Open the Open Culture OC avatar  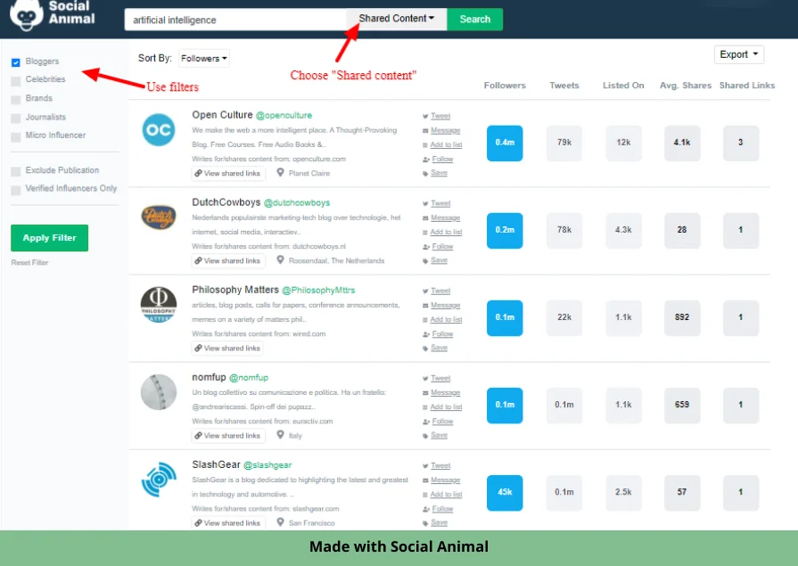pyautogui.click(x=159, y=130)
